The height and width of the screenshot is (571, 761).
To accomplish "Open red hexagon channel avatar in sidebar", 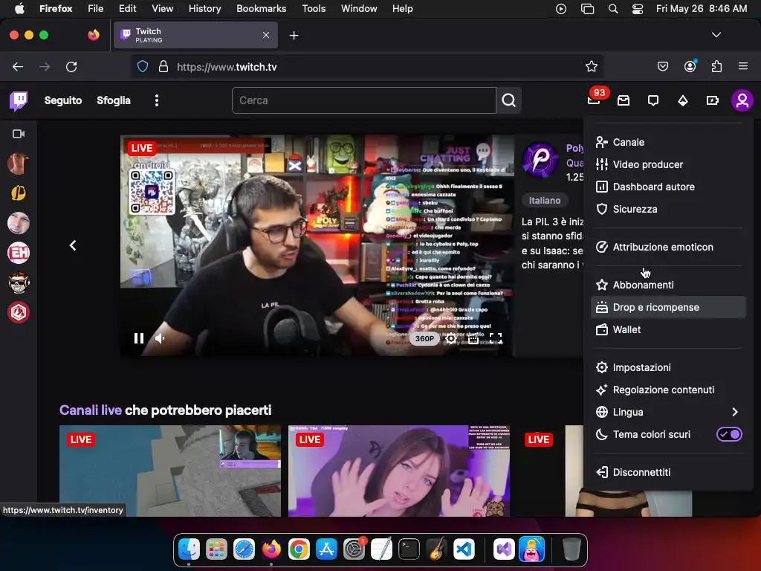I will point(19,312).
